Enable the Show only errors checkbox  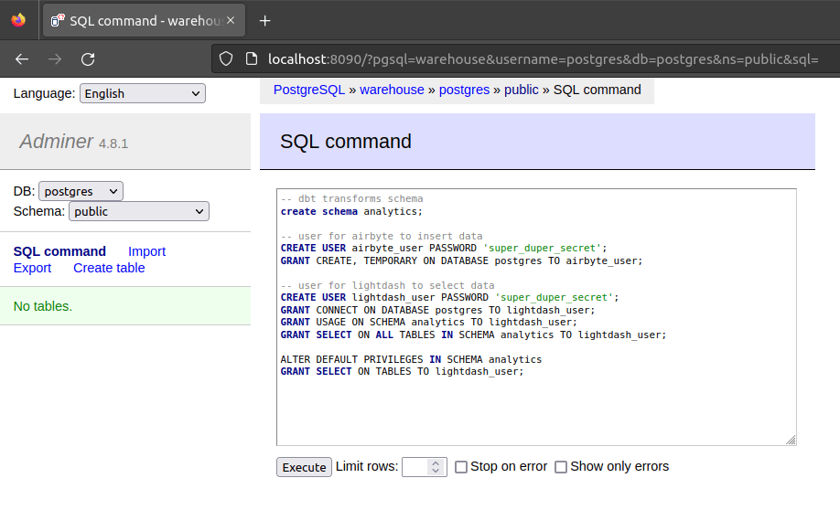(560, 467)
